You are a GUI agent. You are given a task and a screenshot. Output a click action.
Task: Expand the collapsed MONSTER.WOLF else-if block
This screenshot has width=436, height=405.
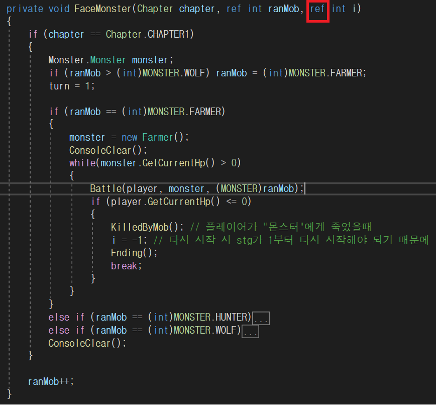point(250,331)
